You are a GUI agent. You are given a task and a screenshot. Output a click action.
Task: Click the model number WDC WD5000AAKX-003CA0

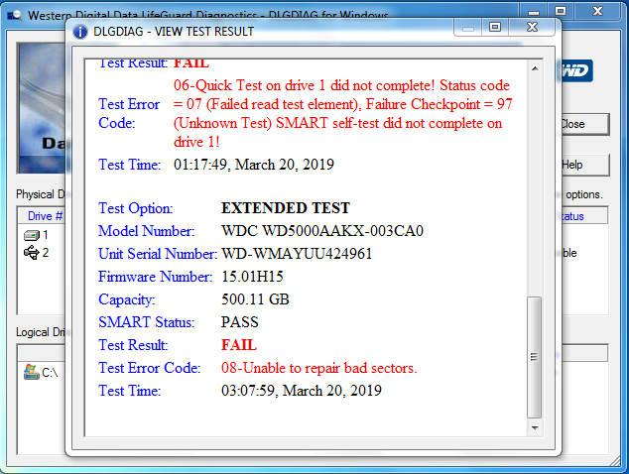pos(322,231)
